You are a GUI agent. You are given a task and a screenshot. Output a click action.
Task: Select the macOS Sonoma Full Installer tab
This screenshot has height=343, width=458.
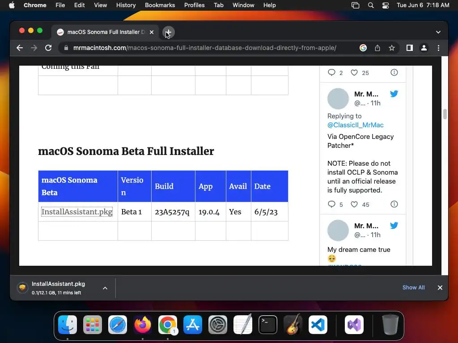point(106,32)
